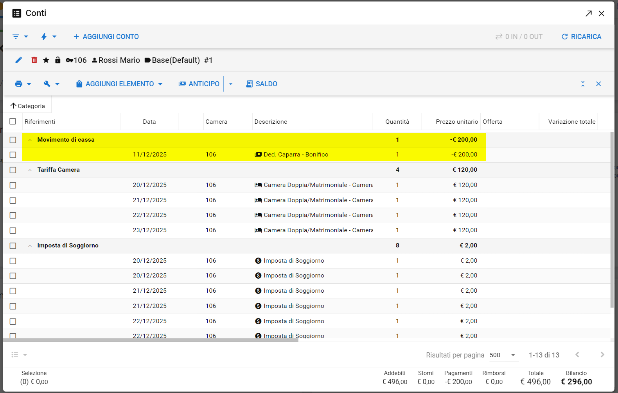Click the padlock lock account icon
This screenshot has width=618, height=393.
click(58, 60)
